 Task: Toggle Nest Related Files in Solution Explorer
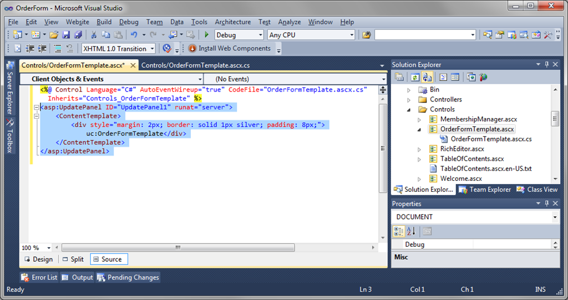(x=428, y=77)
